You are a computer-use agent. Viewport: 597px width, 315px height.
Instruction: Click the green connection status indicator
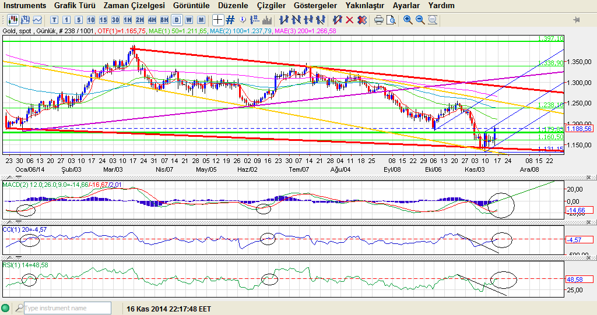pyautogui.click(x=5, y=308)
